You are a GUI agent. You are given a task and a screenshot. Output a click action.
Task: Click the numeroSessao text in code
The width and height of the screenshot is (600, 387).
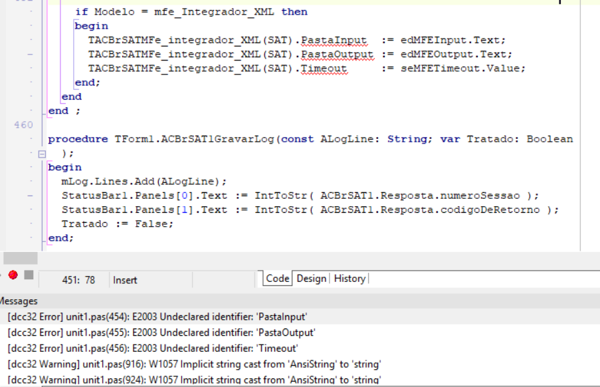point(480,195)
